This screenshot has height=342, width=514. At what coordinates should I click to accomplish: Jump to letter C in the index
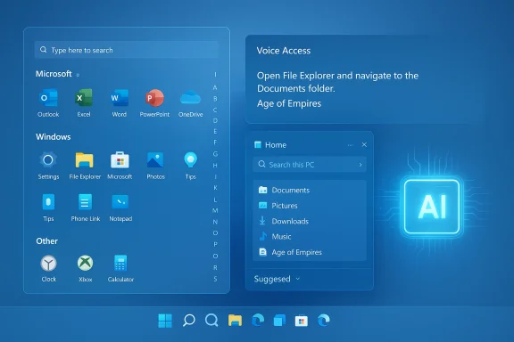point(215,110)
